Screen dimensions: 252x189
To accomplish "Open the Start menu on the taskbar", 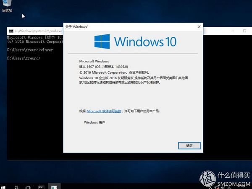I will (x=3, y=187).
